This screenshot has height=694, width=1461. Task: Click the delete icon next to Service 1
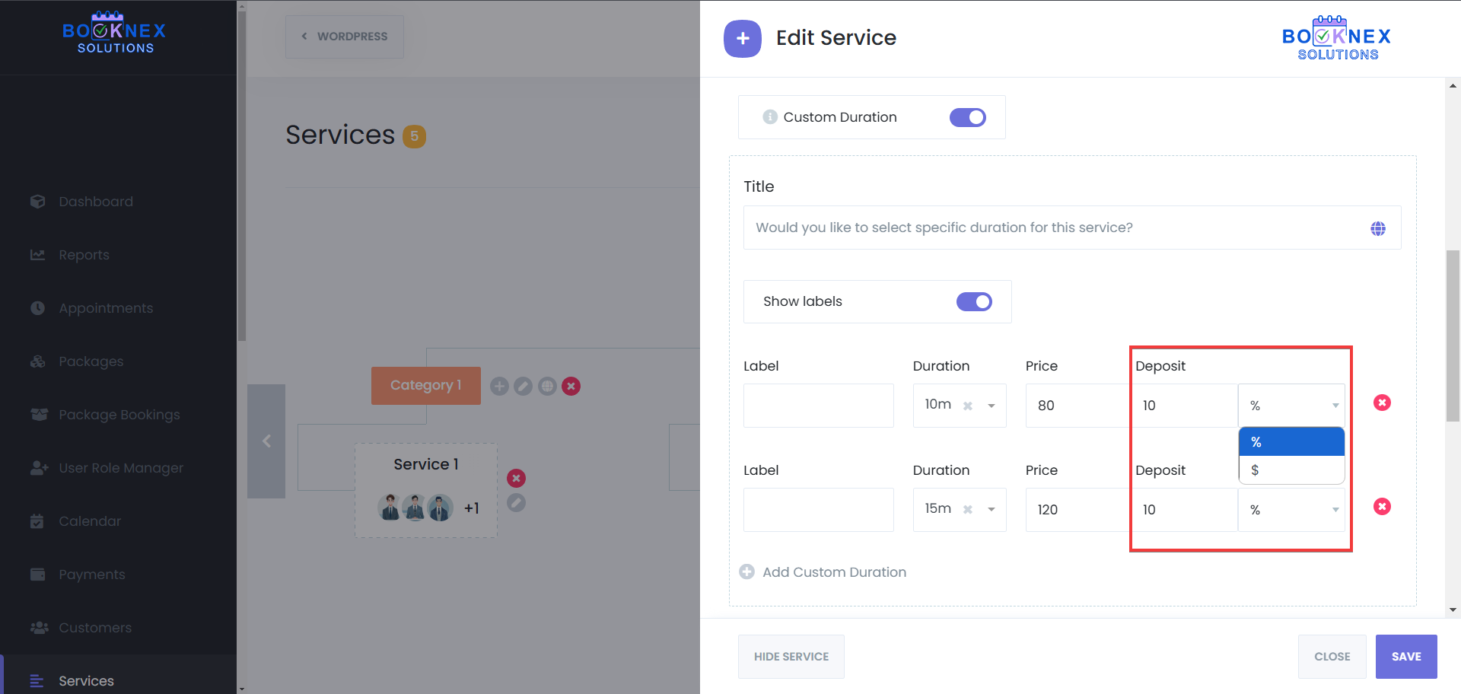[516, 478]
